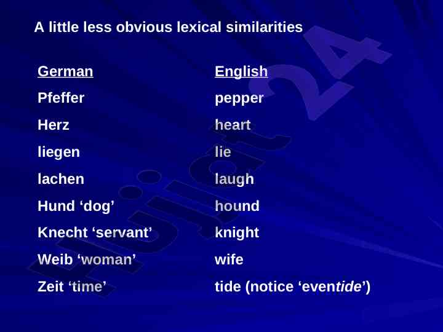Click the German word Pfeffer
This screenshot has height=332, width=443.
coord(61,98)
